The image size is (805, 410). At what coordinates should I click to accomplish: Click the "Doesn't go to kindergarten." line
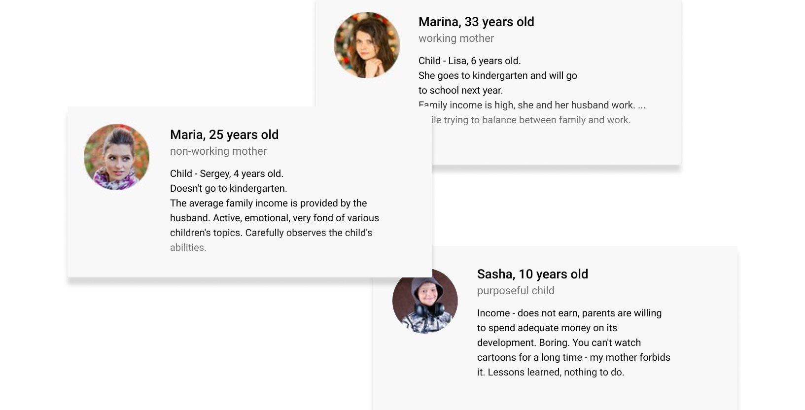click(228, 189)
